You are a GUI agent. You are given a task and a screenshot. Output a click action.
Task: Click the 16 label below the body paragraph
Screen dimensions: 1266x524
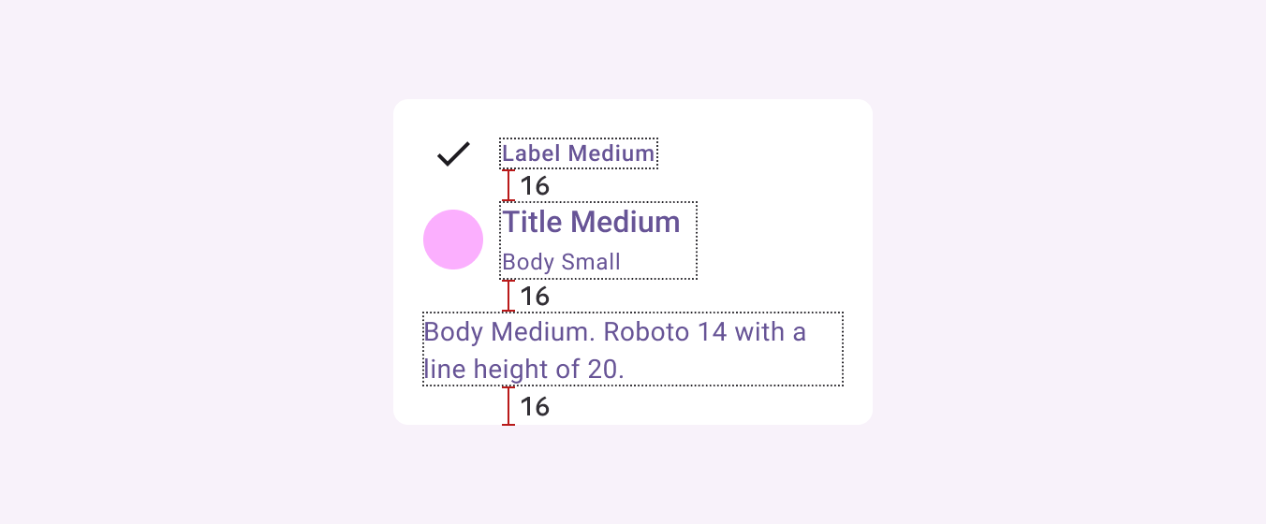tap(535, 407)
